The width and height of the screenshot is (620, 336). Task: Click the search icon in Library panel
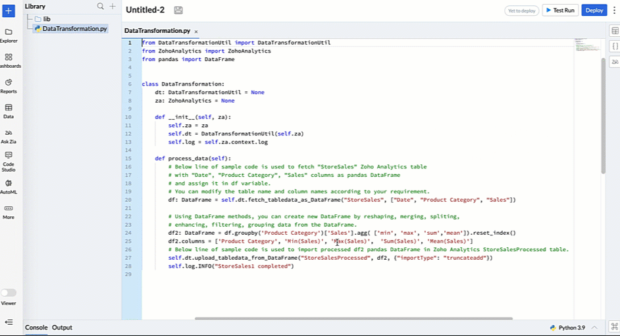(x=101, y=7)
